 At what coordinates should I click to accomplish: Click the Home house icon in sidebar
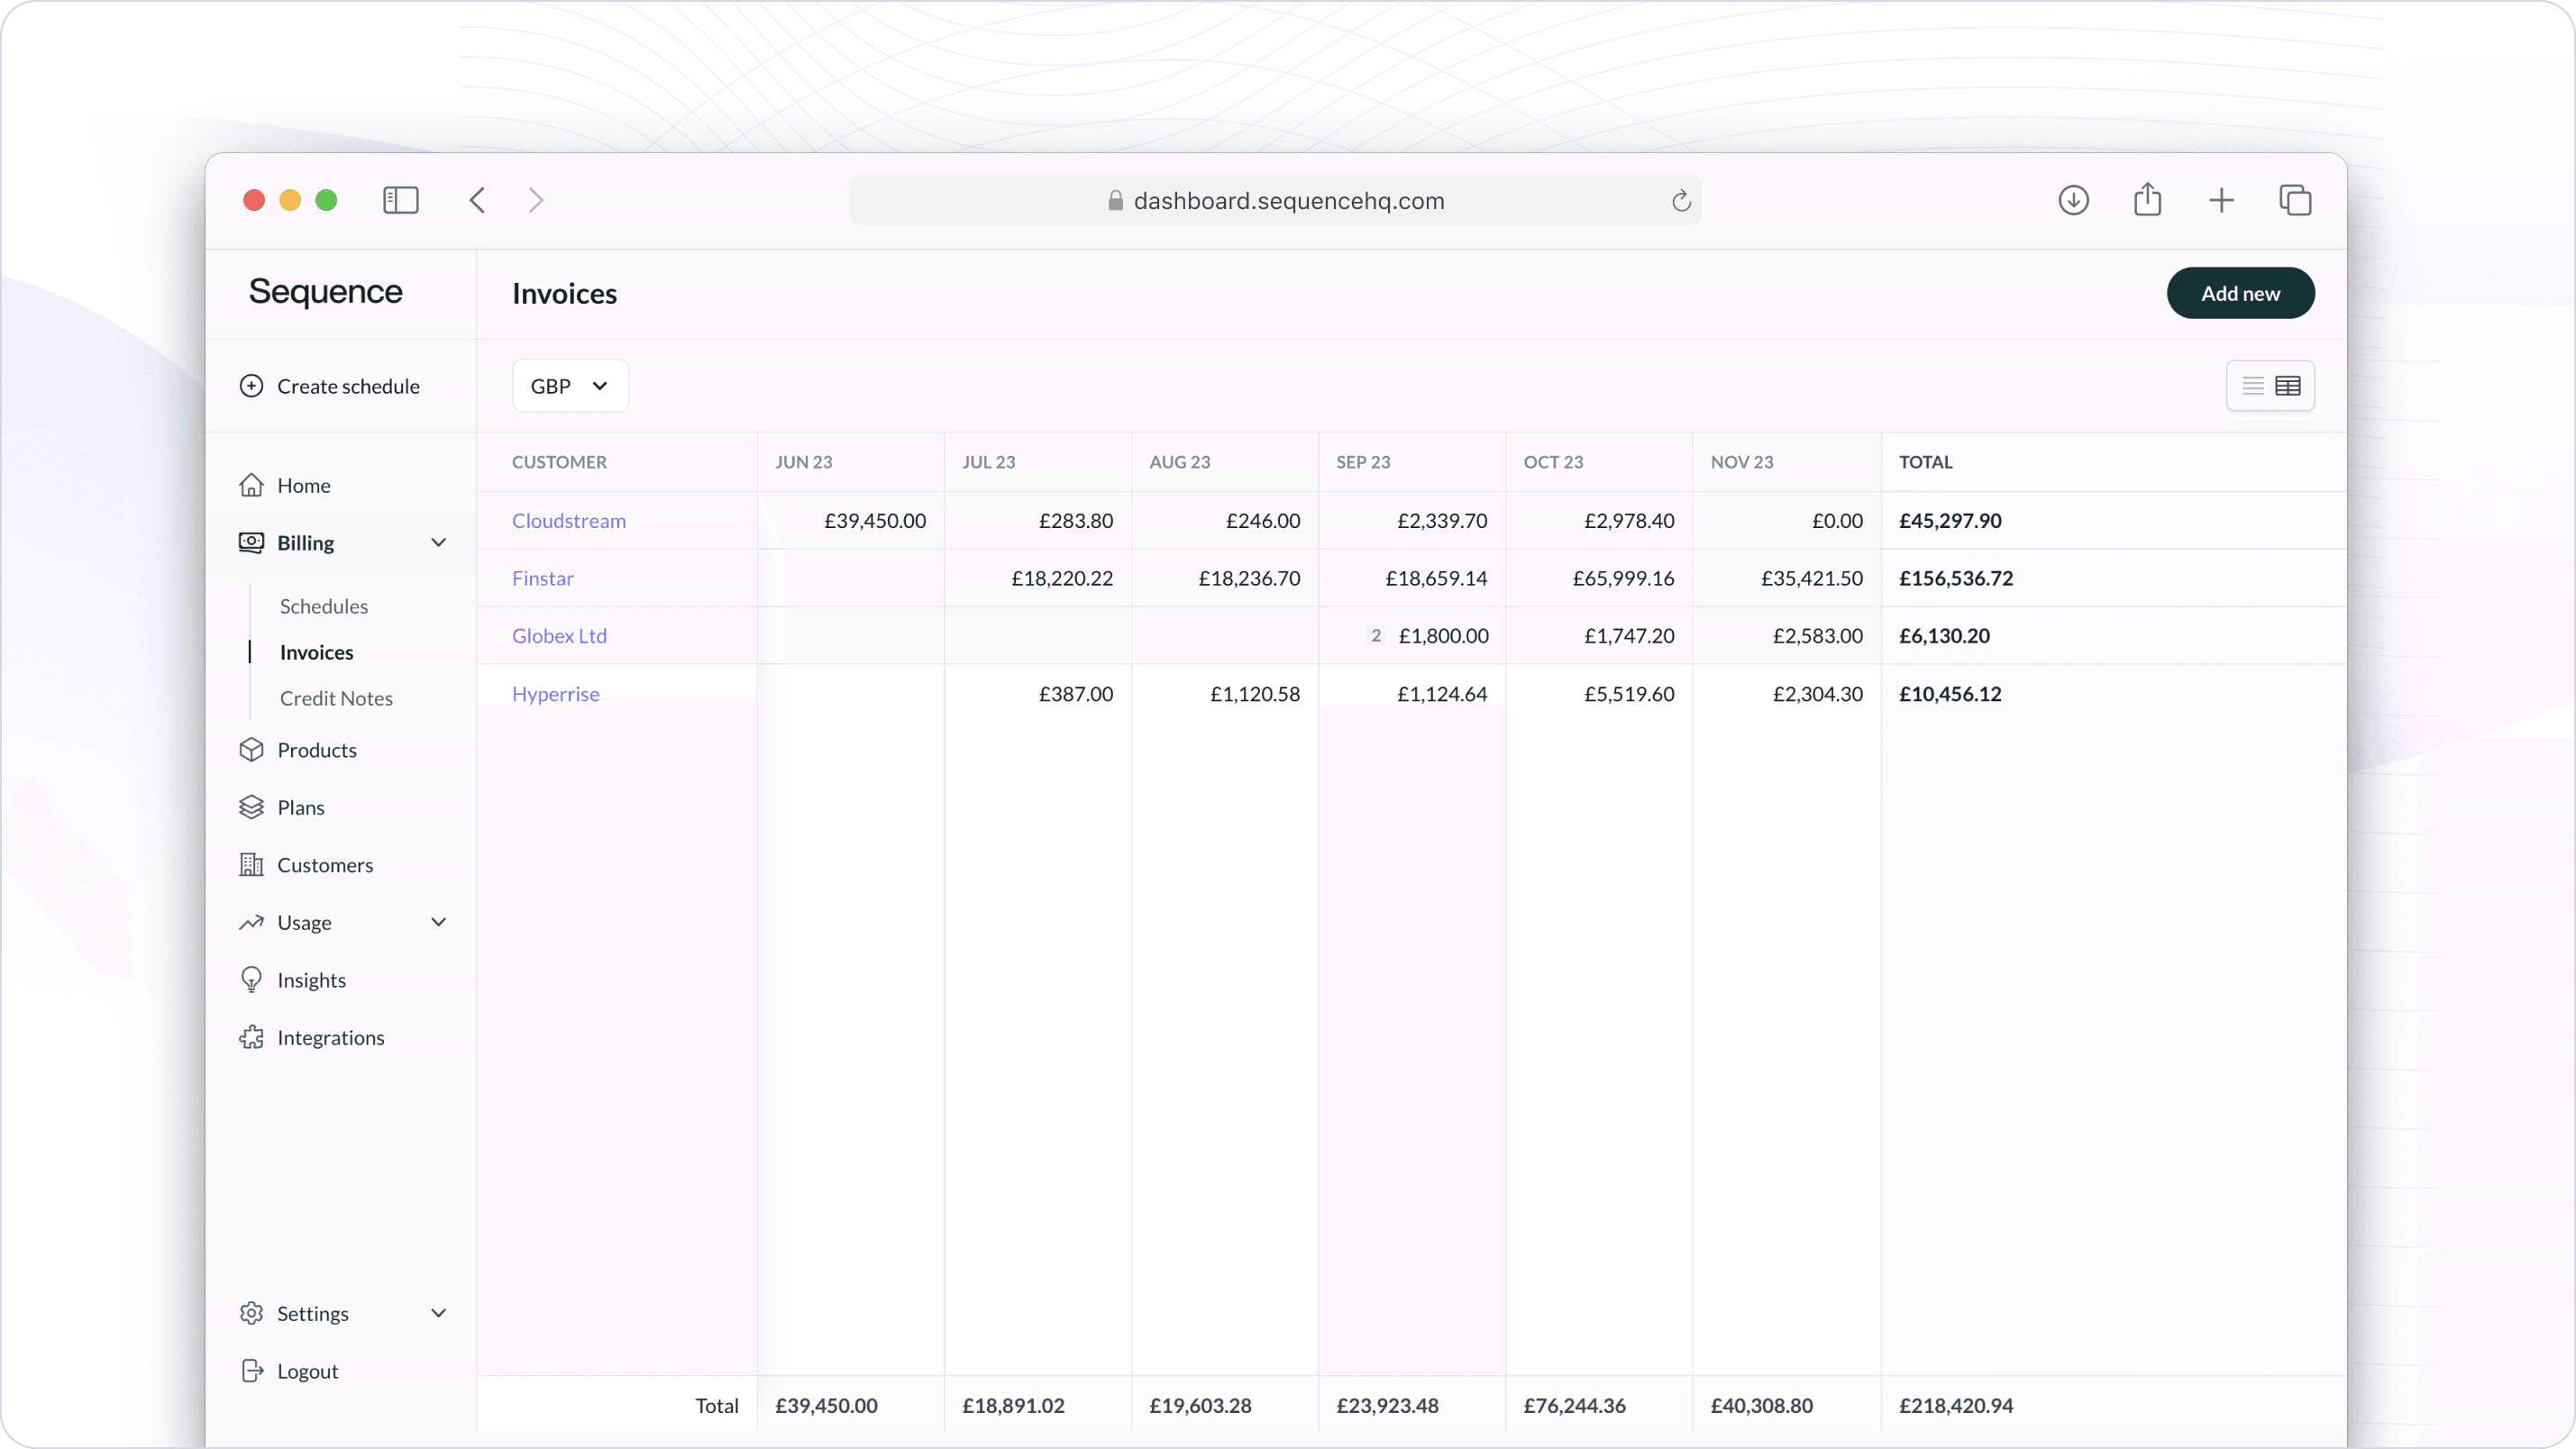coord(251,485)
